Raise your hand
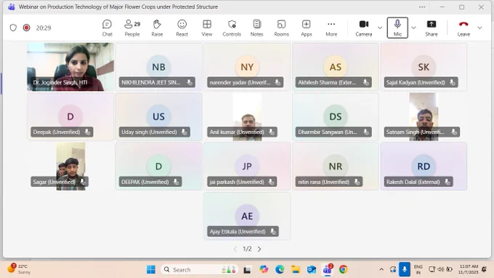The image size is (494, 278). point(157,28)
